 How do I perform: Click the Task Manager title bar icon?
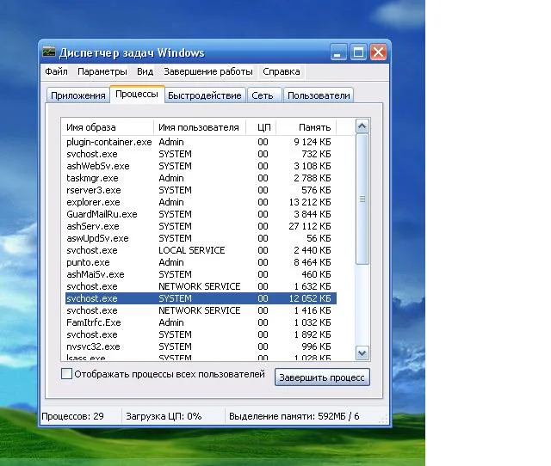50,52
